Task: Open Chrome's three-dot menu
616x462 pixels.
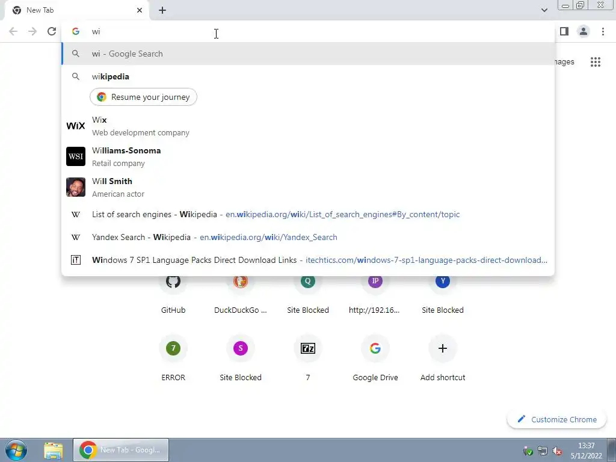Action: coord(603,31)
